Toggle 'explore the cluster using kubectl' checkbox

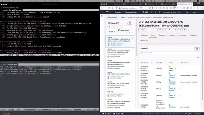tap(4, 46)
